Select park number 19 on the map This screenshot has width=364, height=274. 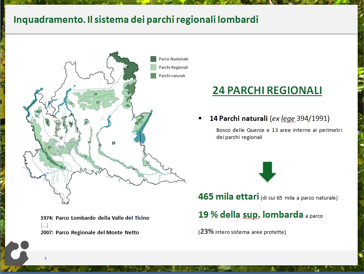tap(98, 102)
